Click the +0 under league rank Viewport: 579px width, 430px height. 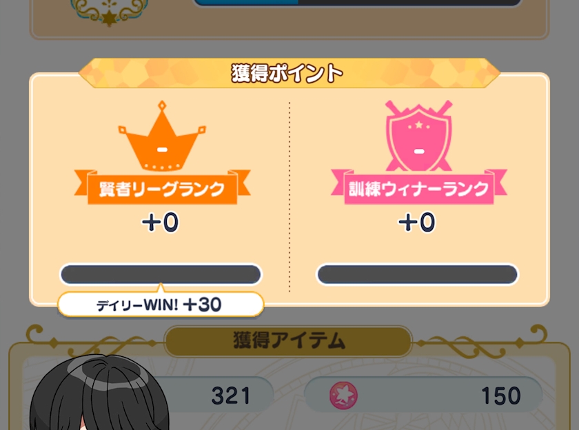160,222
